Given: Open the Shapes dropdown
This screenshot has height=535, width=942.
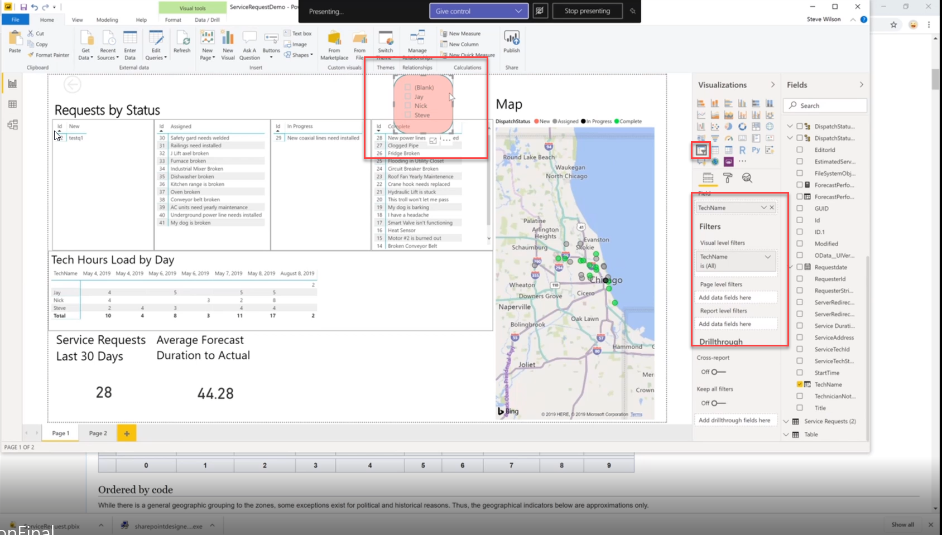Looking at the screenshot, I should 299,55.
